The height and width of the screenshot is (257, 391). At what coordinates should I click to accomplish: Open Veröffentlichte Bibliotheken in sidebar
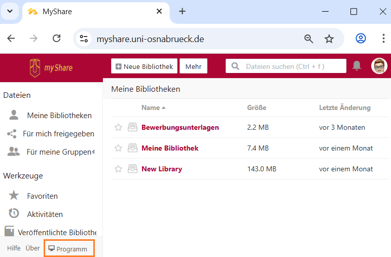coord(57,232)
